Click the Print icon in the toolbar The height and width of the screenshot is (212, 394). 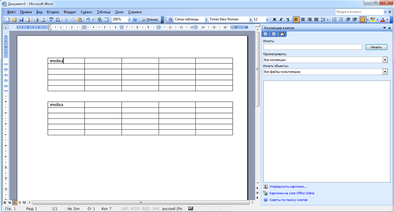click(36, 20)
